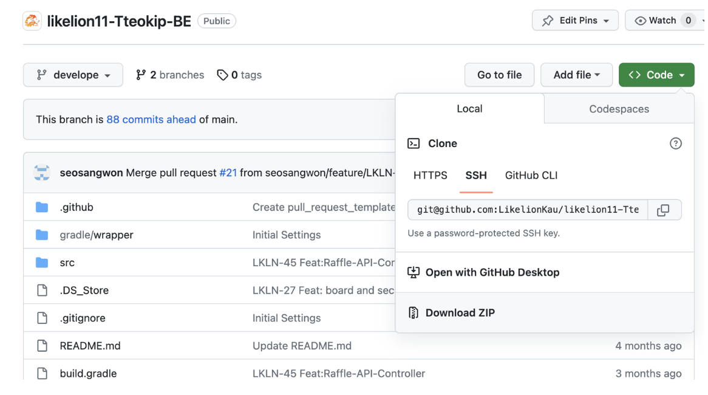The width and height of the screenshot is (708, 395).
Task: Click the likelion11-Tteokip-BE repository title
Action: [x=119, y=21]
